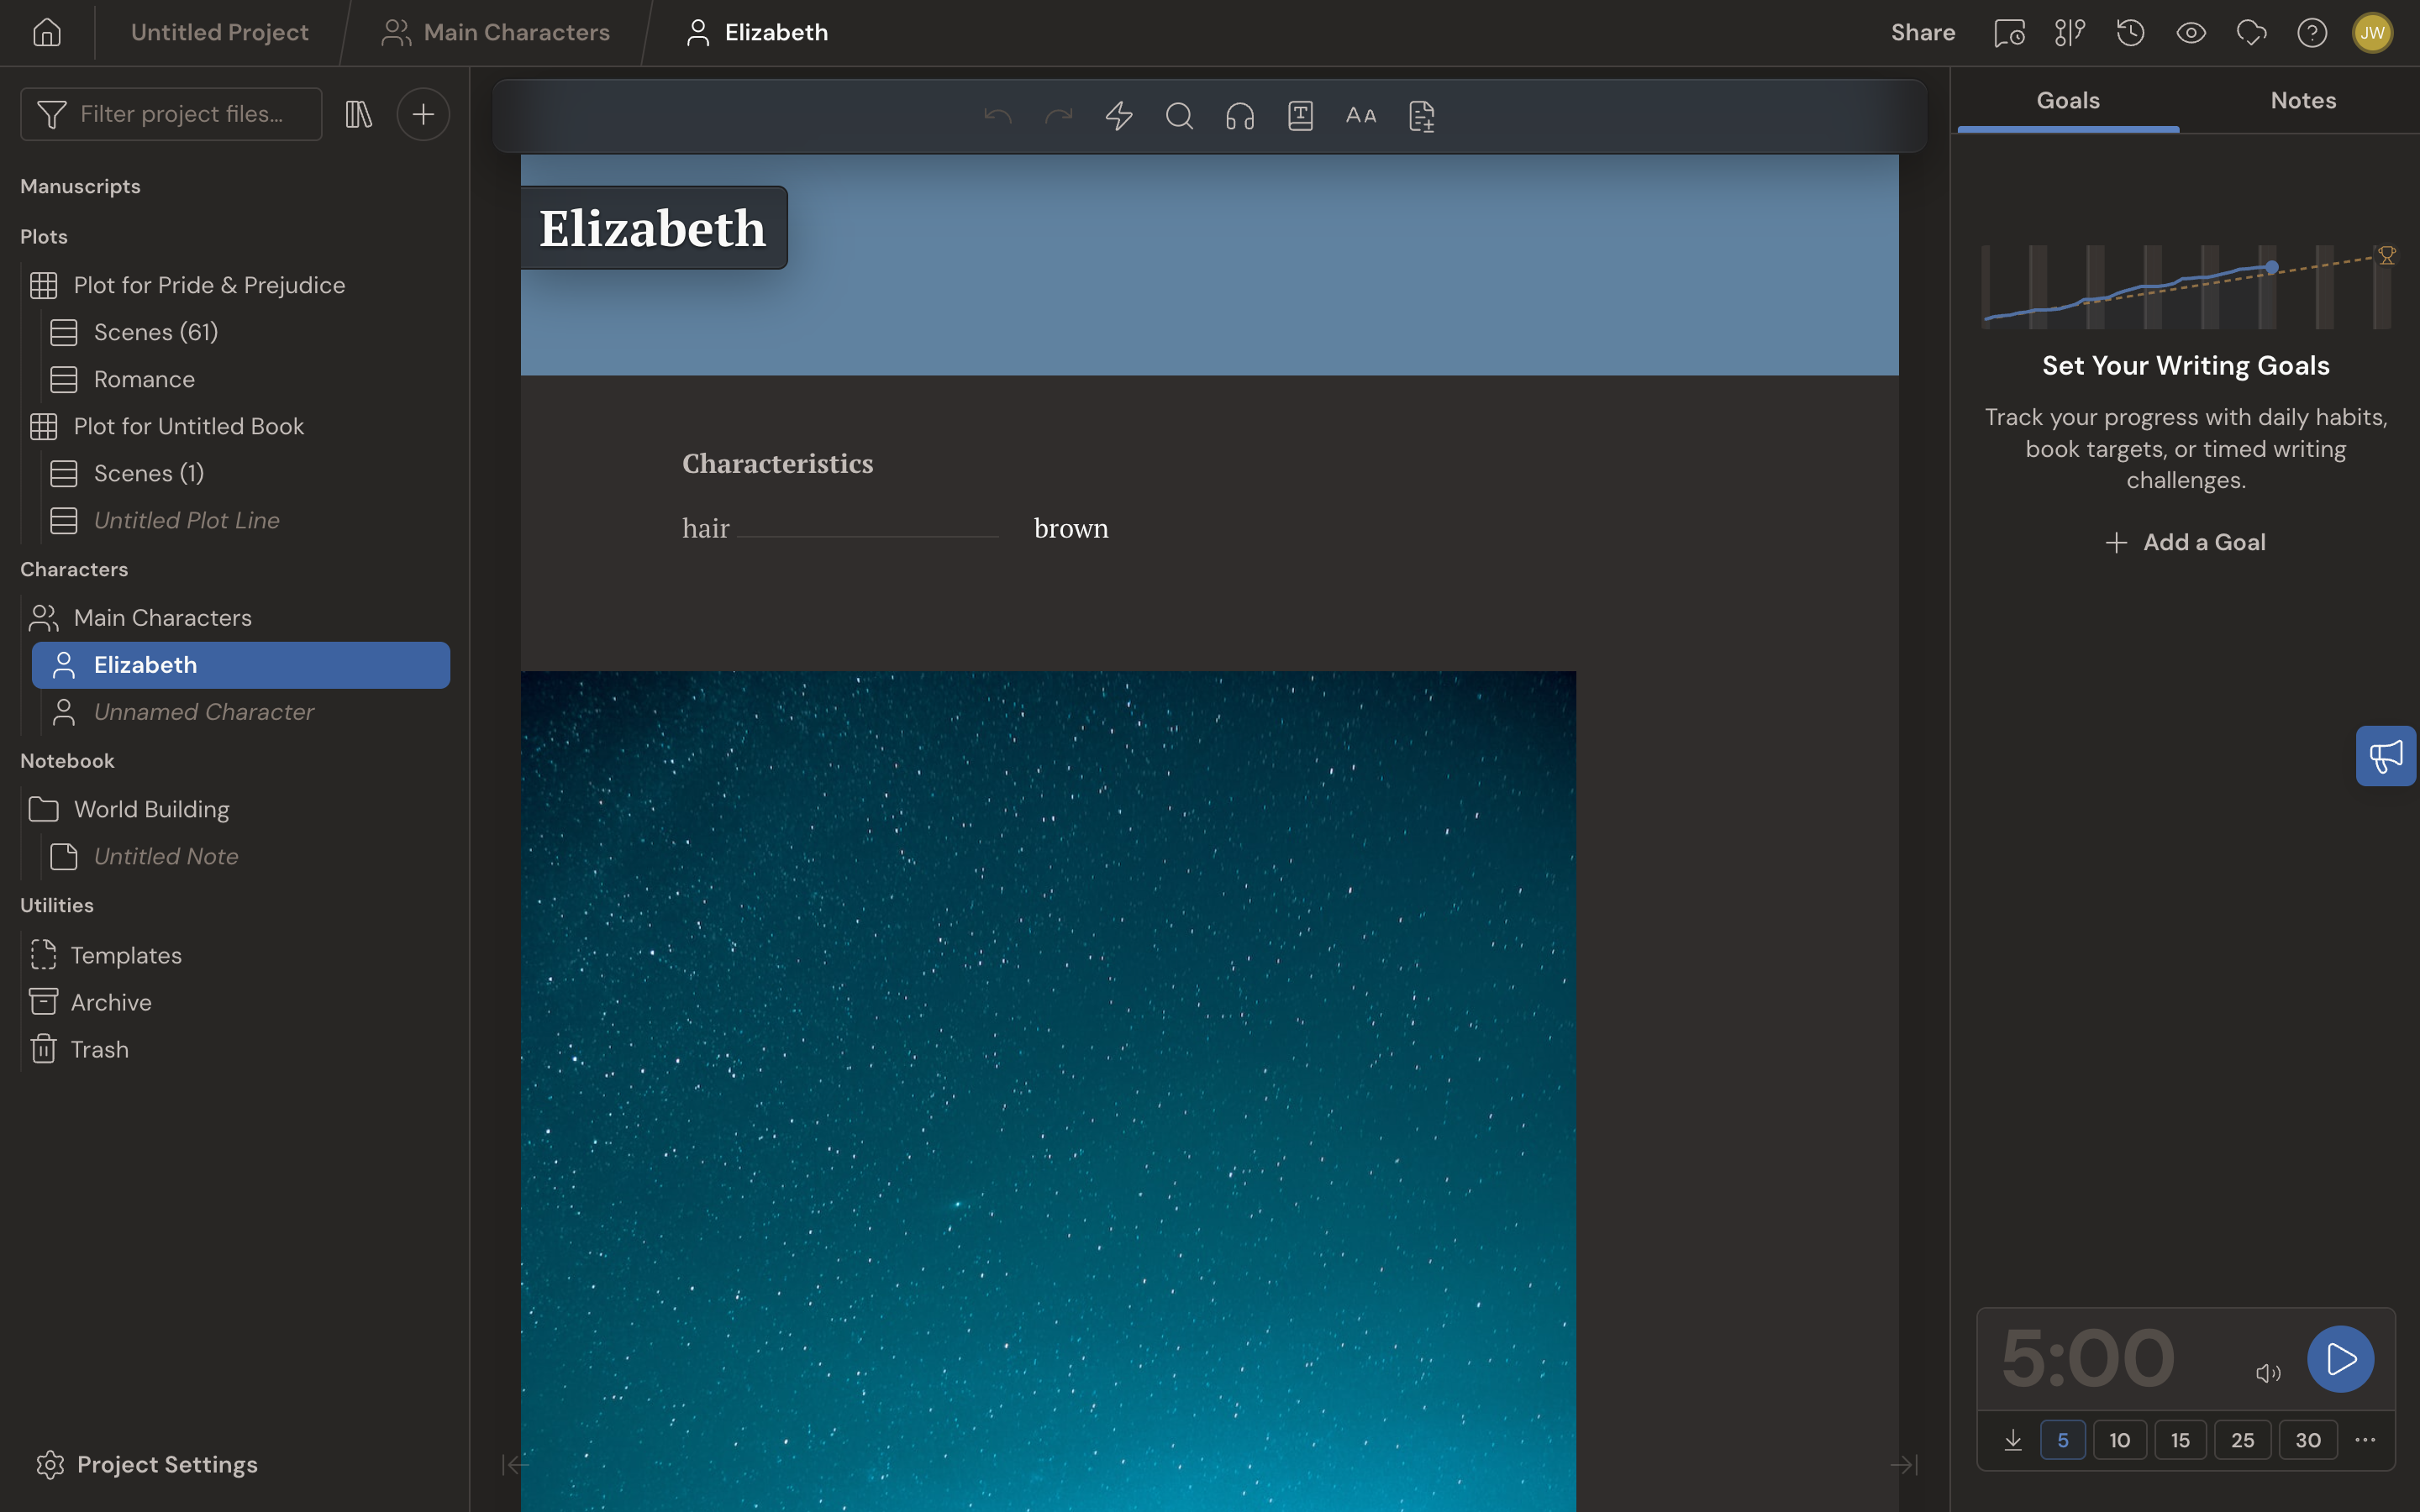
Task: Start the writing timer play button
Action: pos(2340,1359)
